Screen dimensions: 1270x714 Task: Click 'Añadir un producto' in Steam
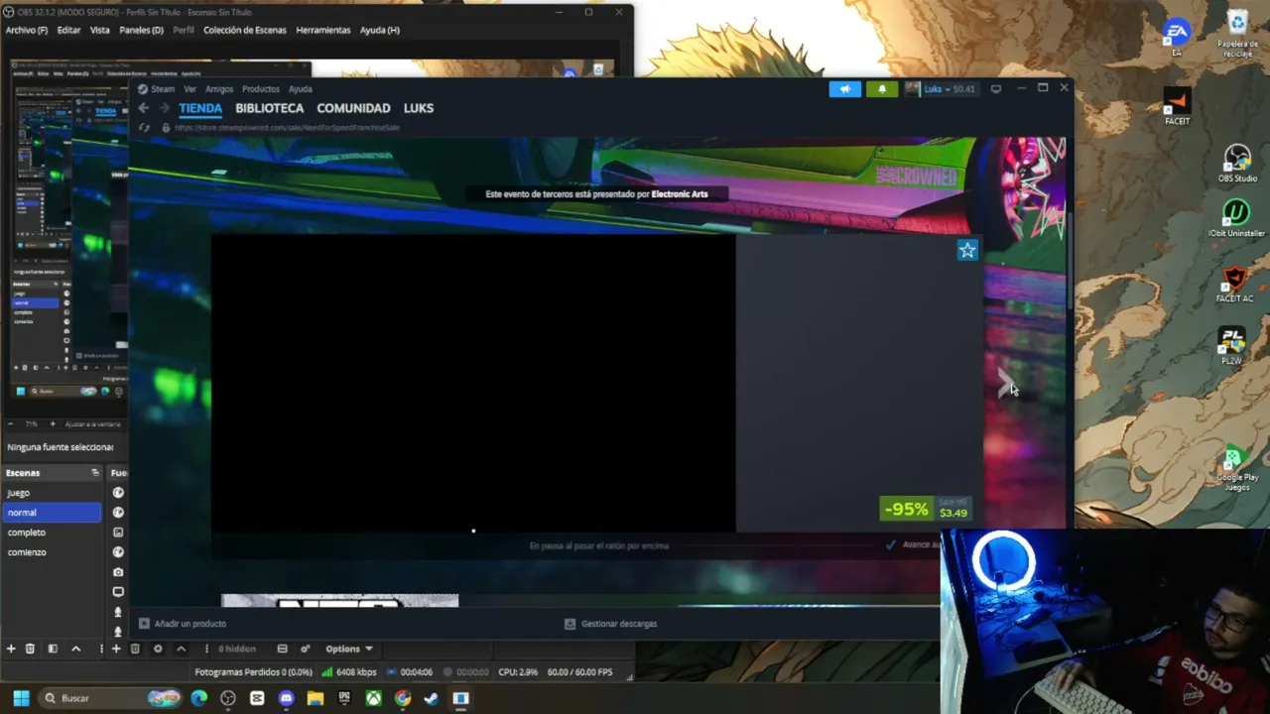(183, 624)
